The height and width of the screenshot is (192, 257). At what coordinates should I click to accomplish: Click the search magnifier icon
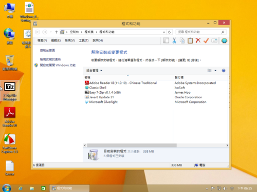point(223,32)
